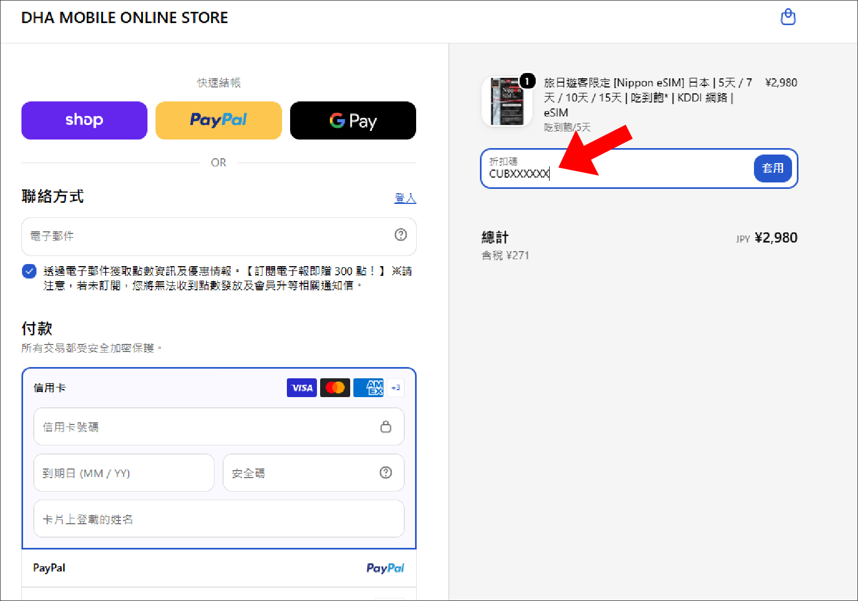
Task: Apply the discount code with 套用 button
Action: coord(773,168)
